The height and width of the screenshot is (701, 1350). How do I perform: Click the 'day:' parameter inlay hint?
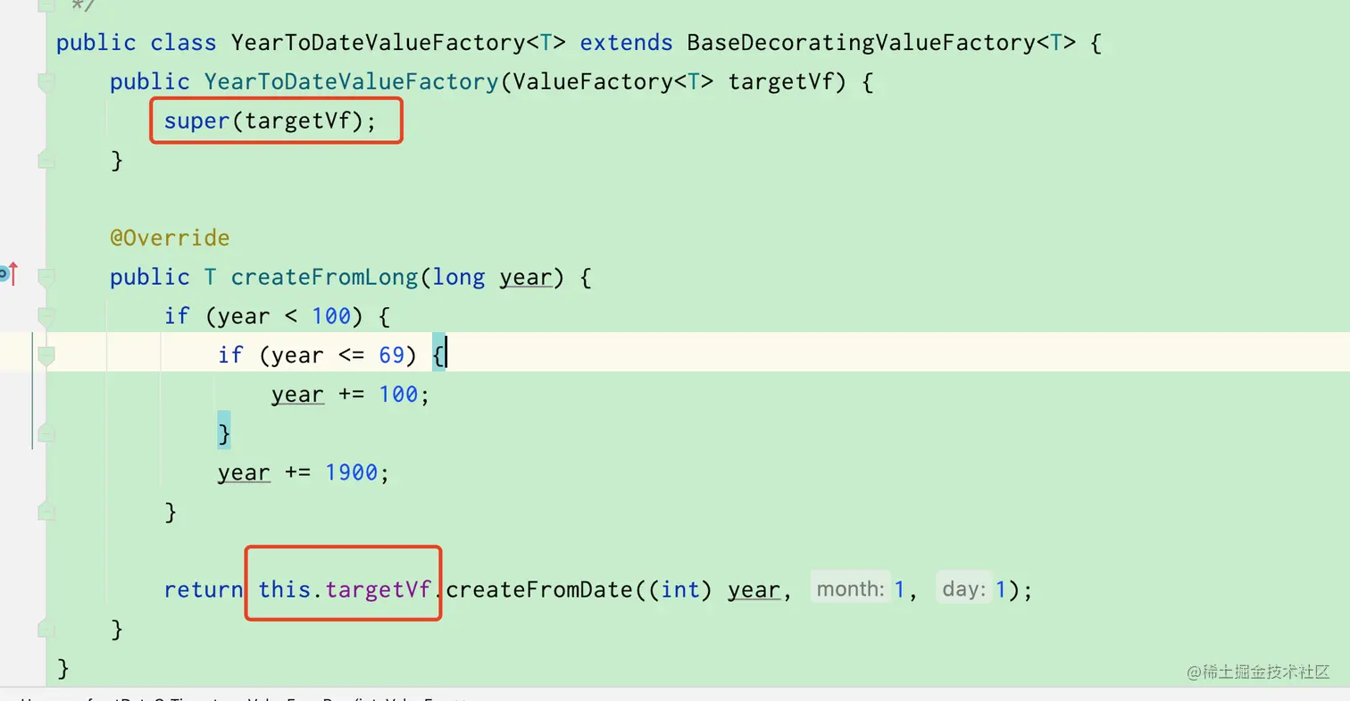[964, 589]
